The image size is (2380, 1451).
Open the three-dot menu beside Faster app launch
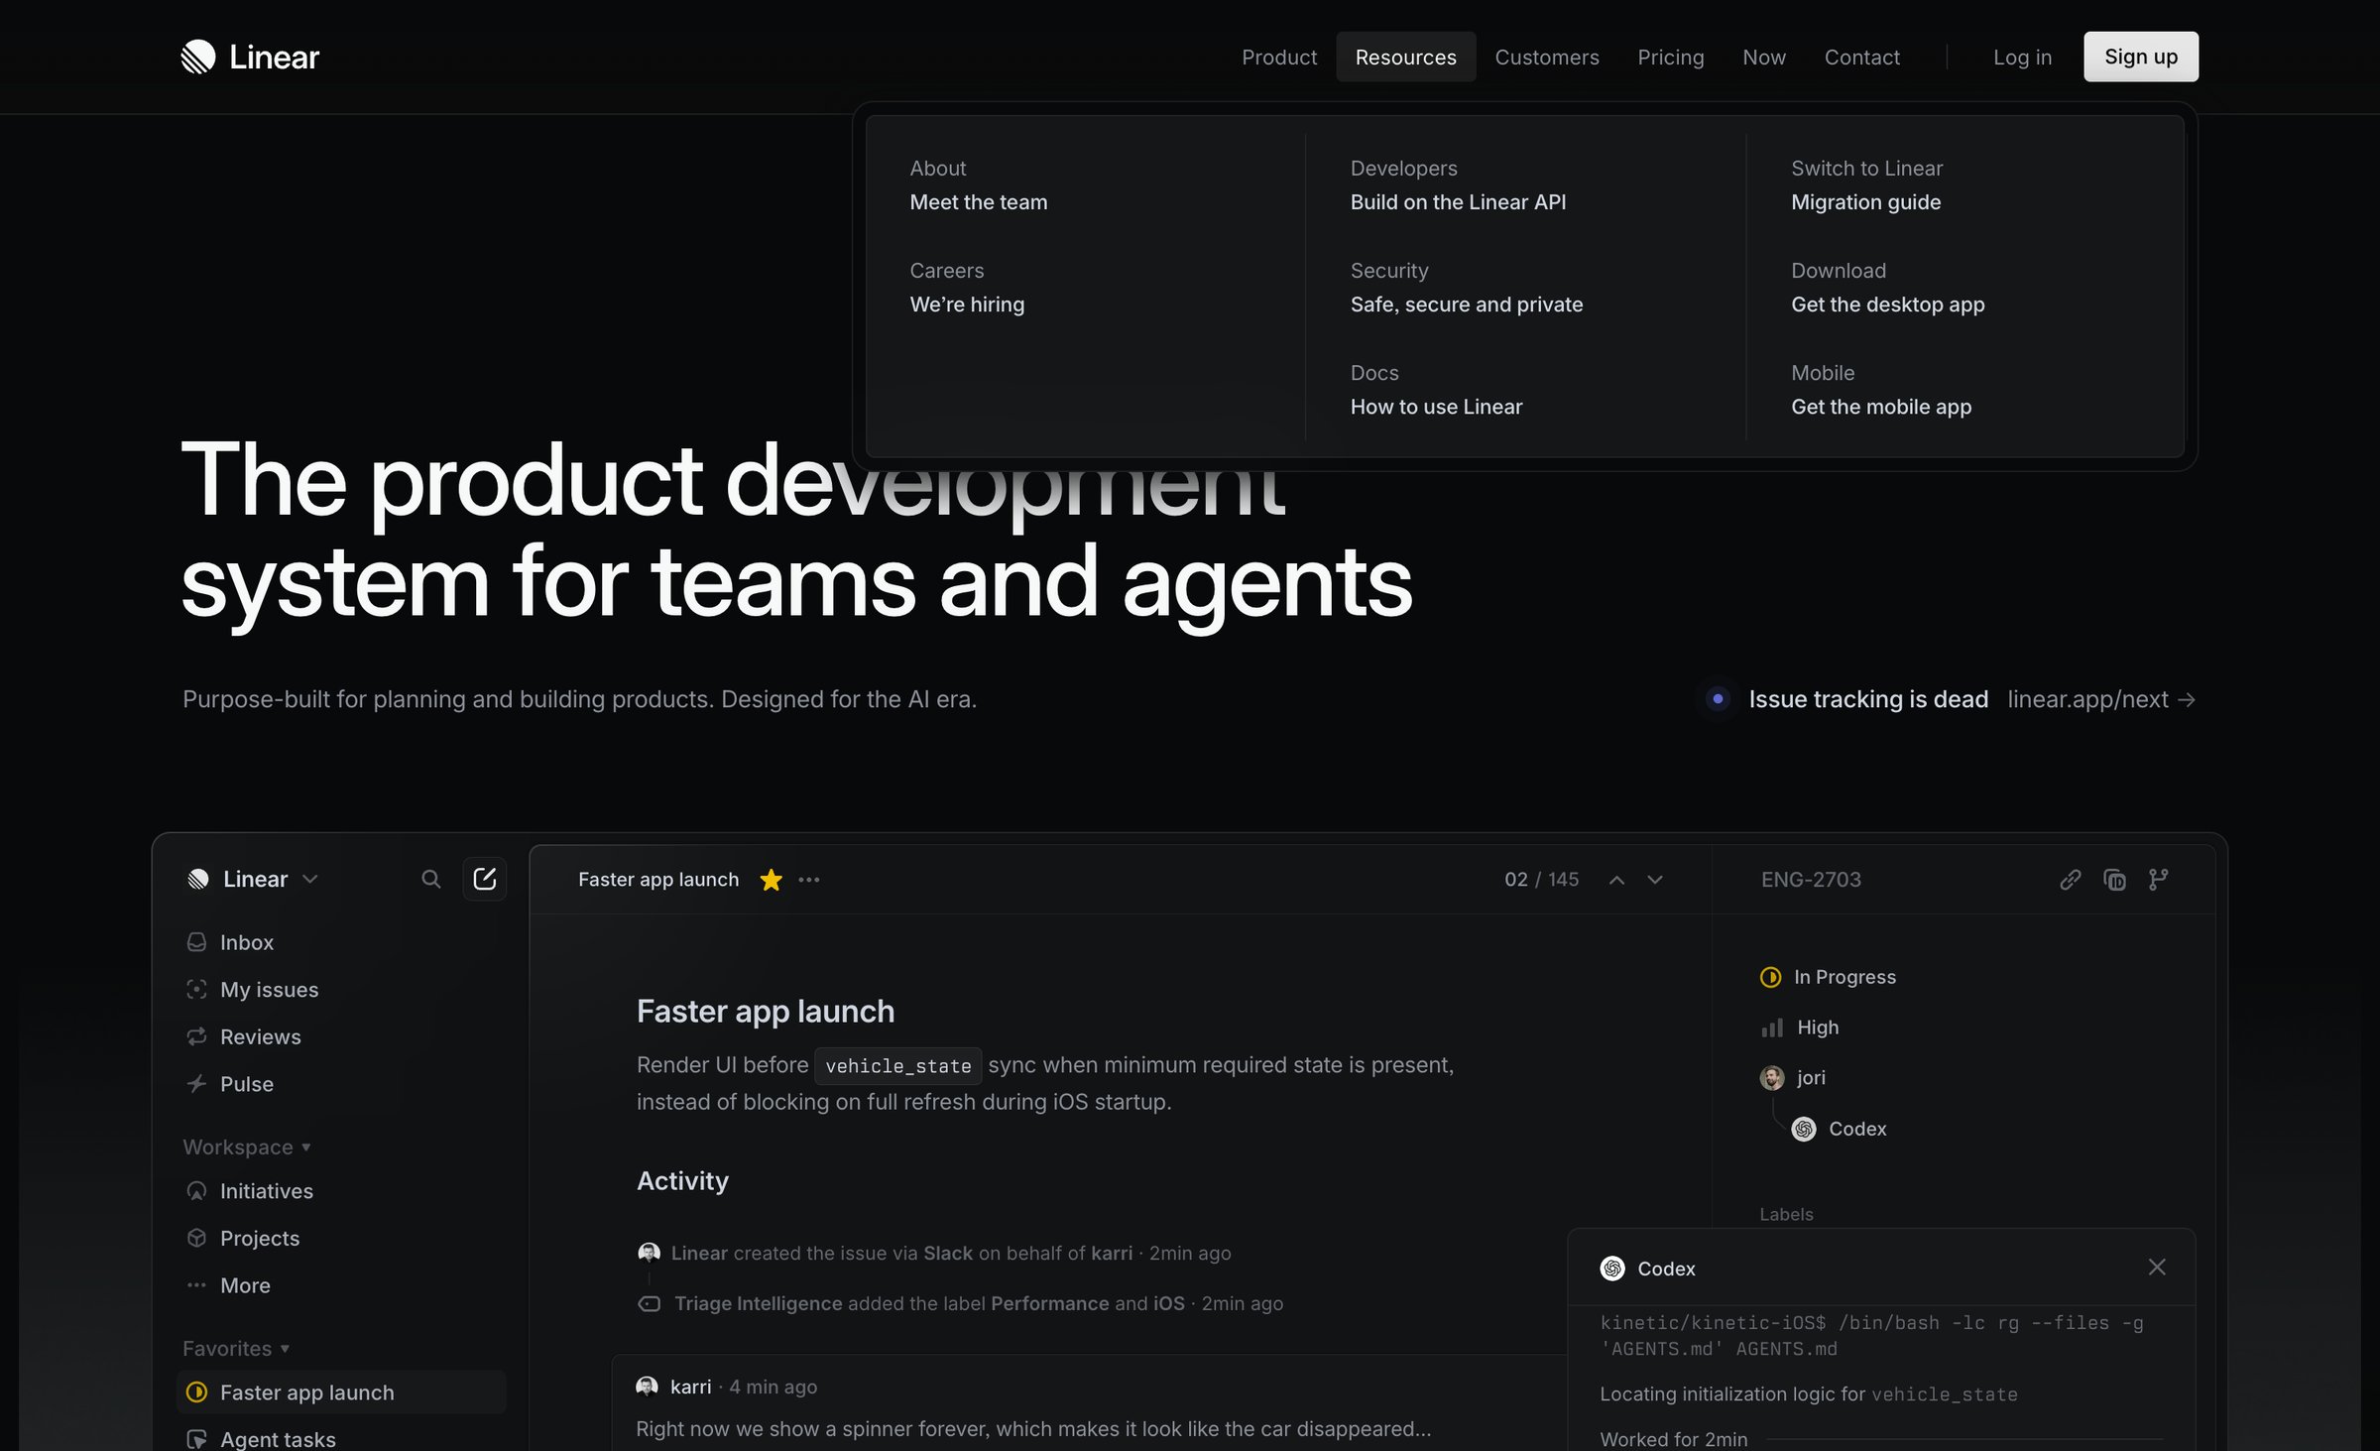tap(809, 880)
